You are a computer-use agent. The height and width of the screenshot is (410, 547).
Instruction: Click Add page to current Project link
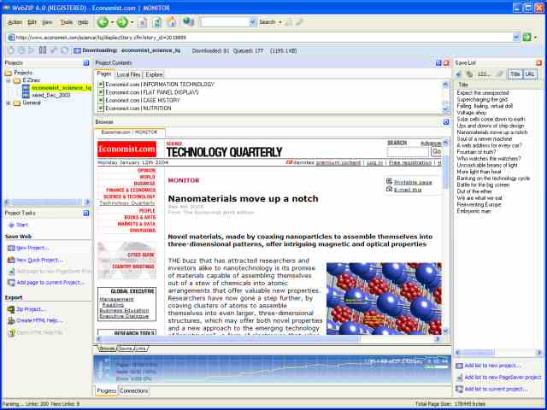pos(50,283)
